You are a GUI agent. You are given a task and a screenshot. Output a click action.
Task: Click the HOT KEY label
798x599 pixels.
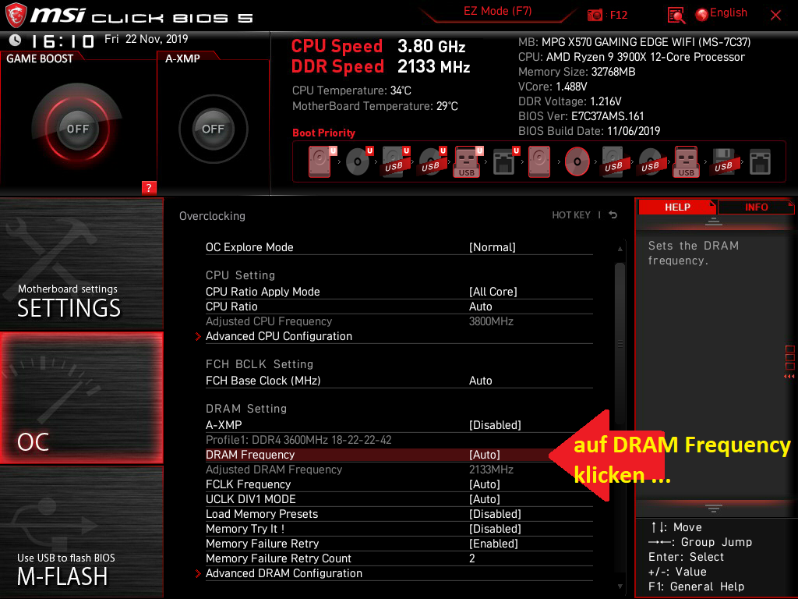[571, 215]
